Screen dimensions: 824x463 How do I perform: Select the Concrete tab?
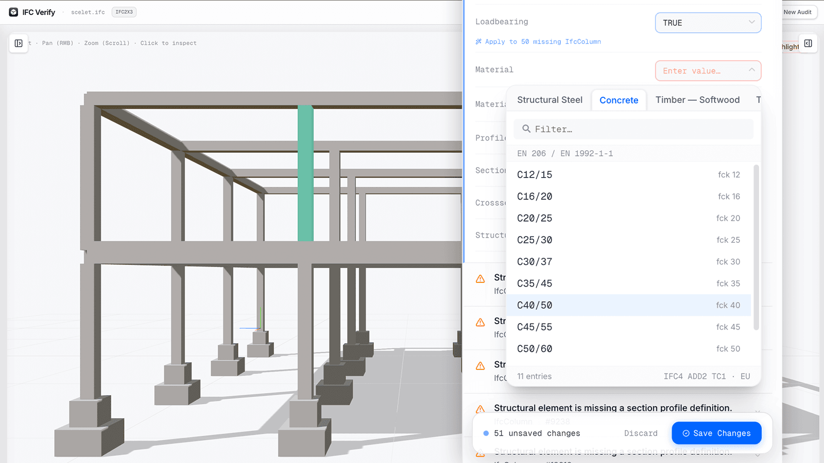pos(619,100)
